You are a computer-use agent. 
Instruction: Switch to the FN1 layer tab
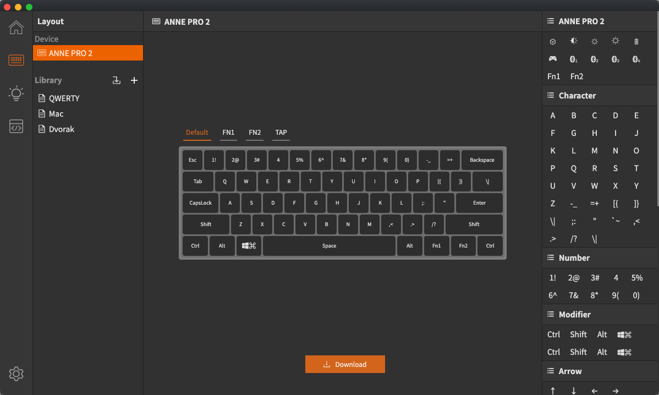(x=228, y=133)
